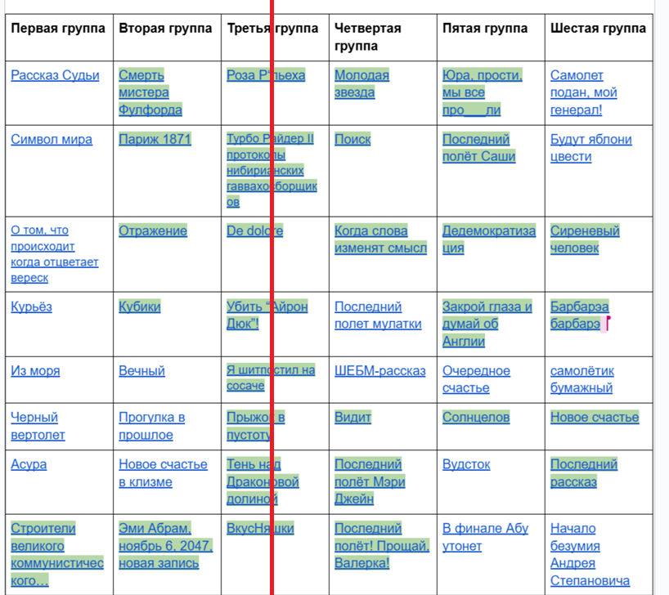Screen dimensions: 669x595
Task: Follow 'Будут яблони цвести' link
Action: 591,148
